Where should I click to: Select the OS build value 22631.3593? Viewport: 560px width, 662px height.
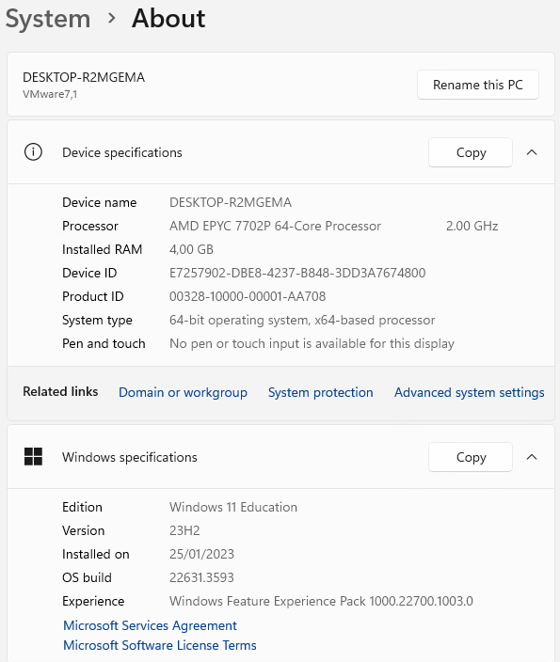click(201, 577)
